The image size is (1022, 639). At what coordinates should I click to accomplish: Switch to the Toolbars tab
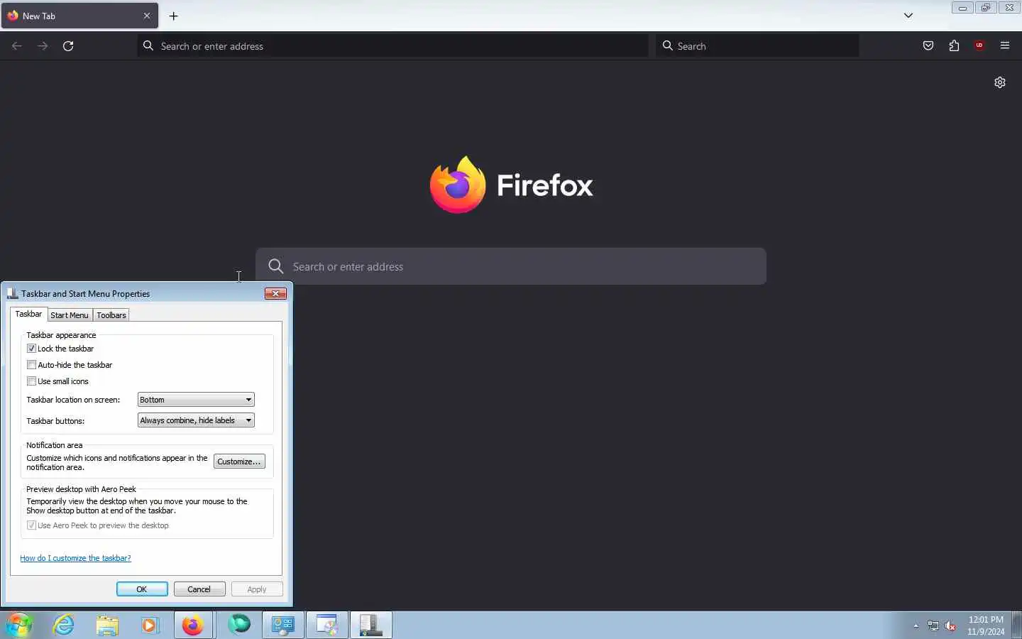click(x=111, y=315)
